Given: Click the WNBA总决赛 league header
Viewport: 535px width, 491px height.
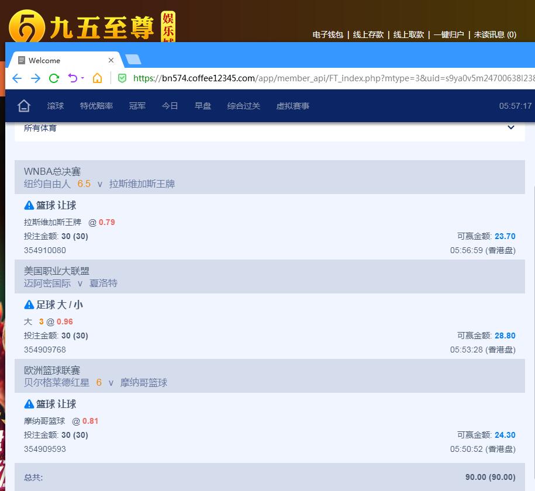Looking at the screenshot, I should [x=52, y=171].
